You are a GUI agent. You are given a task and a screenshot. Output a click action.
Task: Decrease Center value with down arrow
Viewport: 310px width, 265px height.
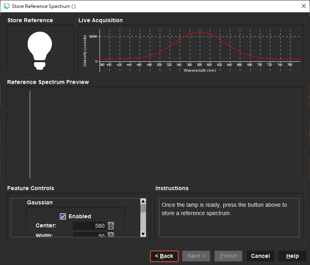pos(111,228)
